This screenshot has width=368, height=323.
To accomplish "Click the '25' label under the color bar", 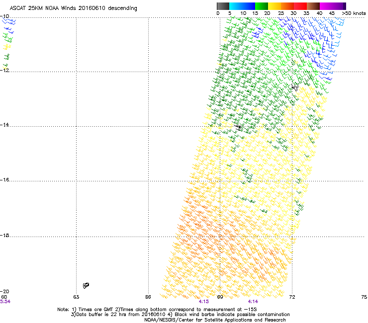I will [281, 13].
